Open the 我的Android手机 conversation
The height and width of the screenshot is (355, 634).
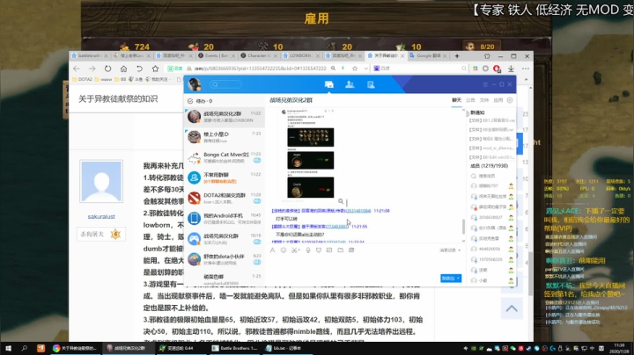click(225, 219)
